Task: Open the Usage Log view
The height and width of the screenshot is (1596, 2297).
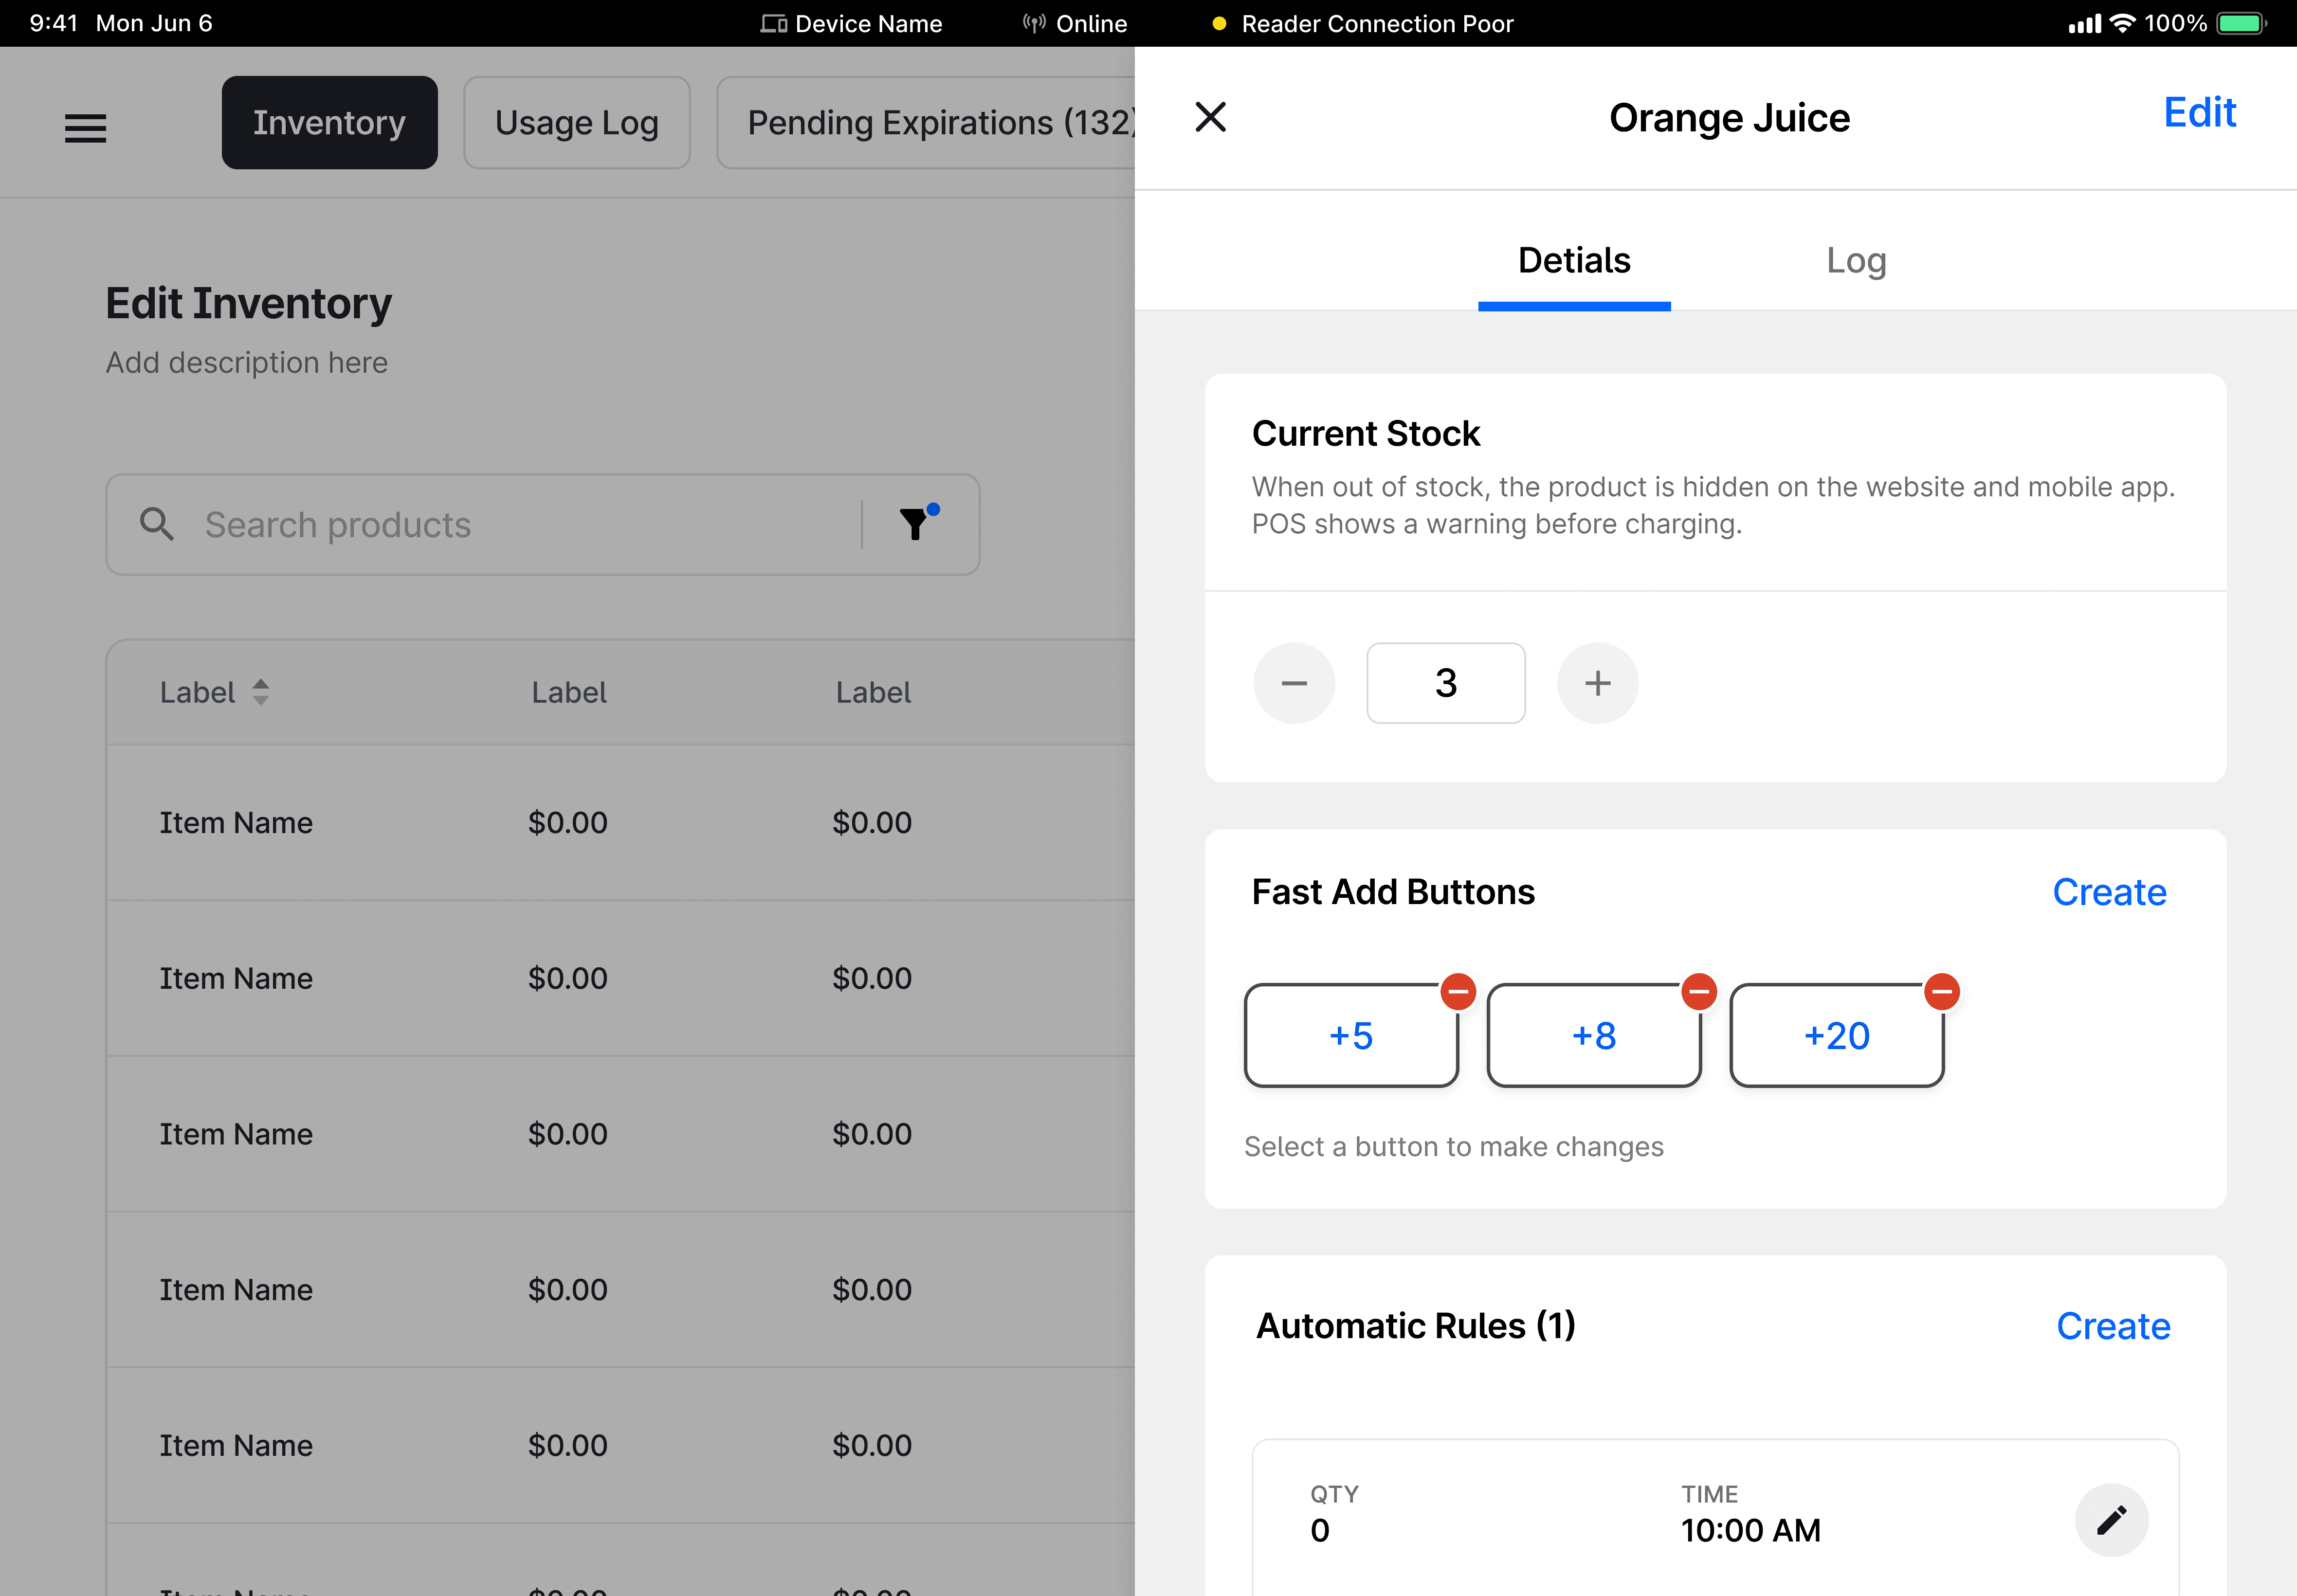Action: click(577, 123)
